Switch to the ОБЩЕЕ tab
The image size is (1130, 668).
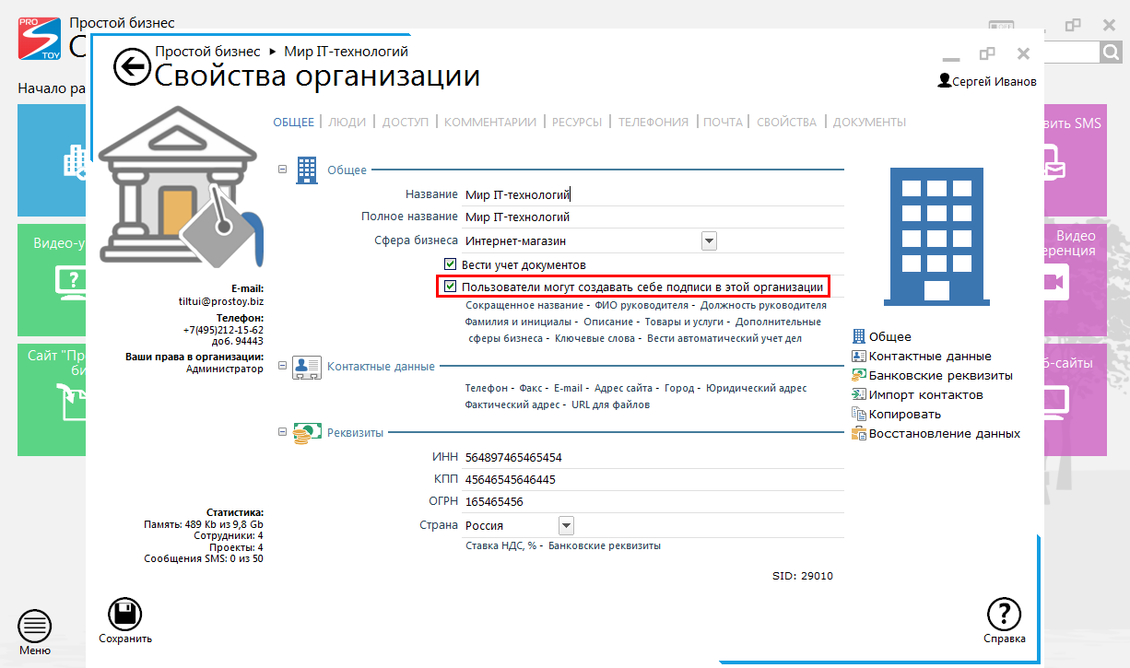point(294,122)
